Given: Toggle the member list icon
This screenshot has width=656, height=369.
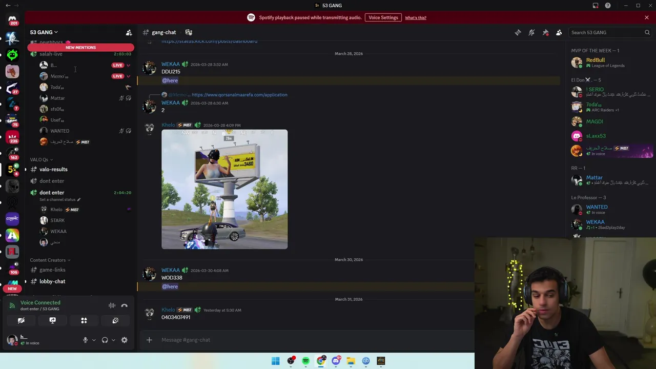Looking at the screenshot, I should [559, 32].
